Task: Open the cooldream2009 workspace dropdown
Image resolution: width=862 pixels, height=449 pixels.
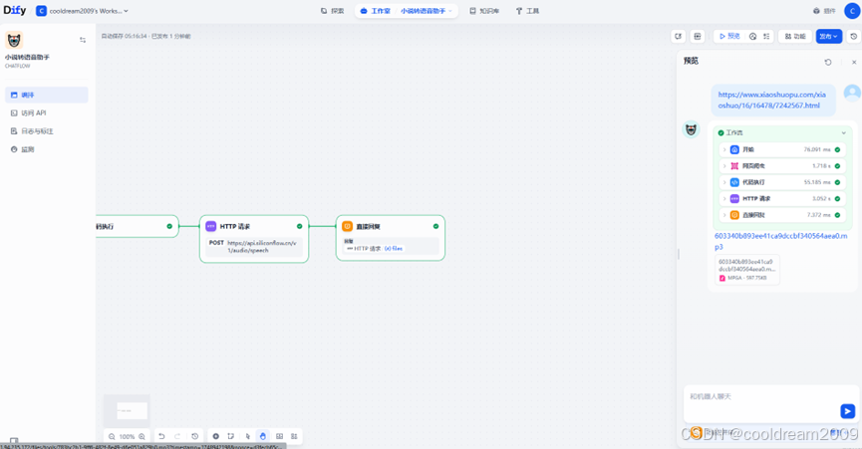Action: point(83,10)
